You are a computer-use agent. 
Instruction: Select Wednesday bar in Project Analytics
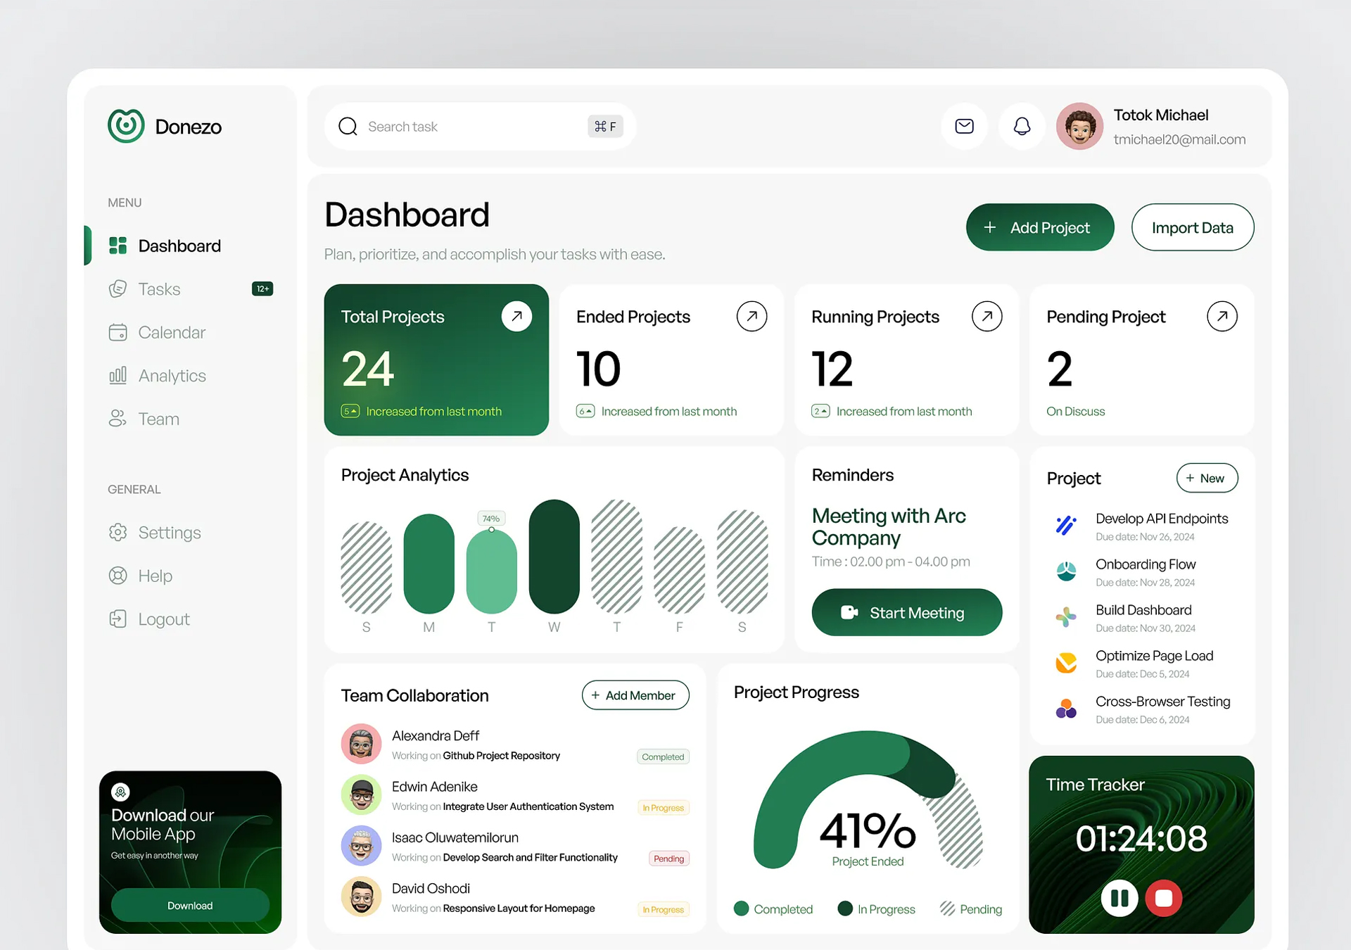pos(554,556)
